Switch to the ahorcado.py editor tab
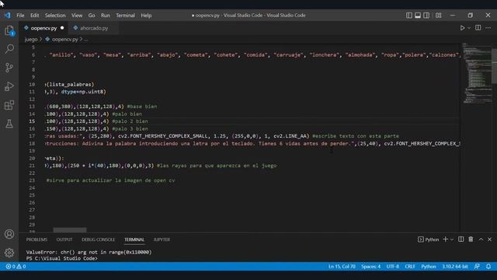Image resolution: width=497 pixels, height=280 pixels. coord(94,28)
